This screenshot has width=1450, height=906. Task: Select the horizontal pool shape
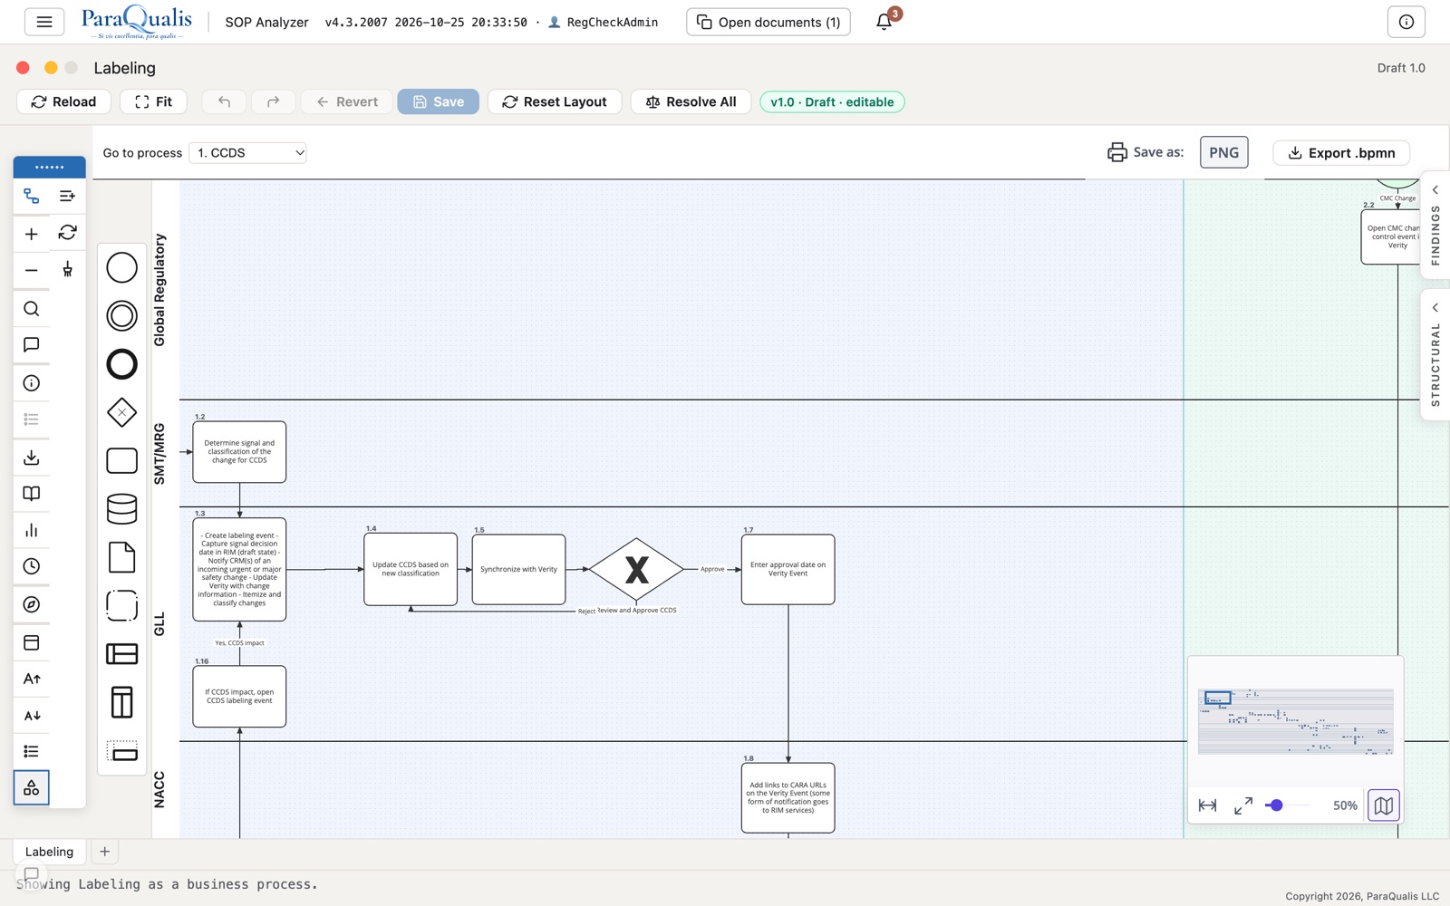coord(121,653)
